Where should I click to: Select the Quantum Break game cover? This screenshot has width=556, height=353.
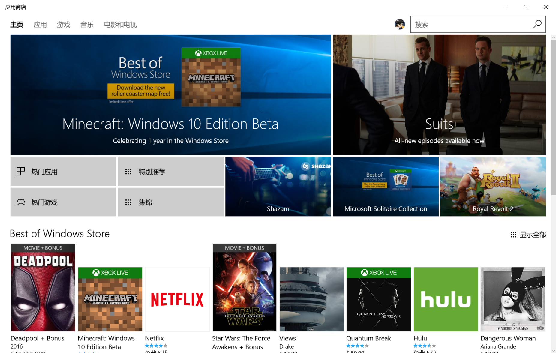click(x=379, y=299)
